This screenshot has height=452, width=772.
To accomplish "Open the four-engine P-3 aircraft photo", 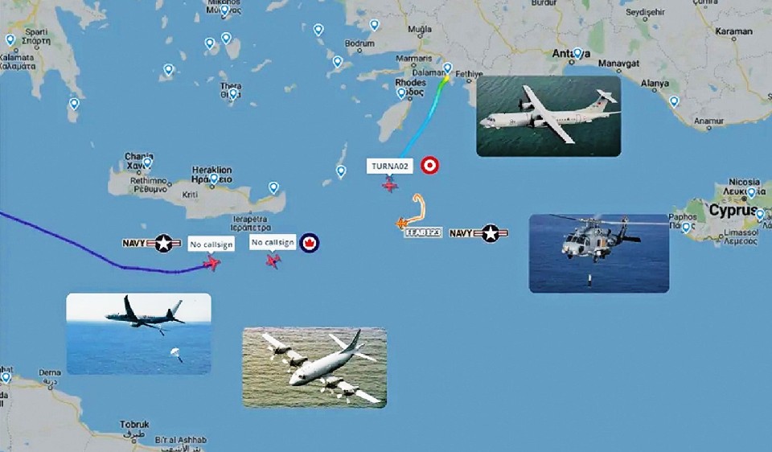I will point(314,368).
